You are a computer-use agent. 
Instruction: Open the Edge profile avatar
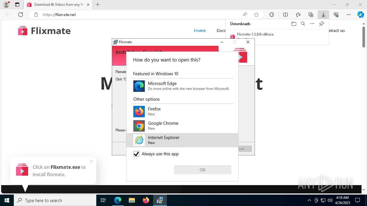tap(6, 5)
